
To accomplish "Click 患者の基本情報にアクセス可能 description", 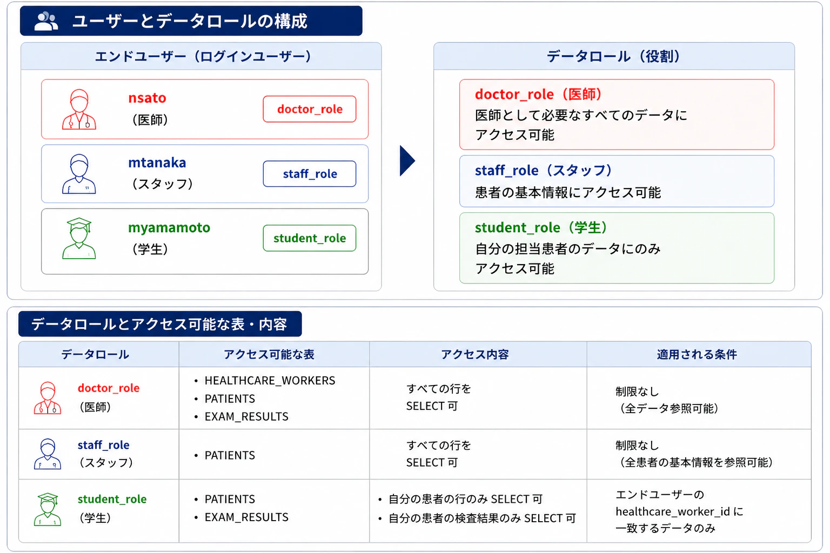I will pos(568,193).
